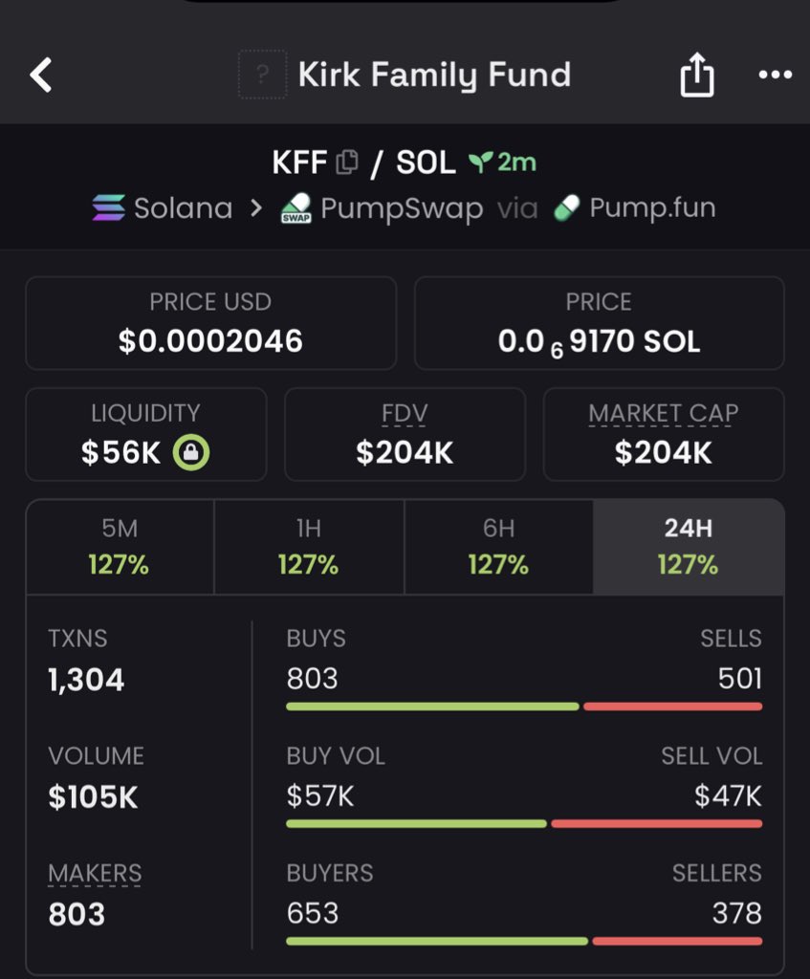
Task: Tap the token placeholder image thumbnail
Action: click(262, 75)
